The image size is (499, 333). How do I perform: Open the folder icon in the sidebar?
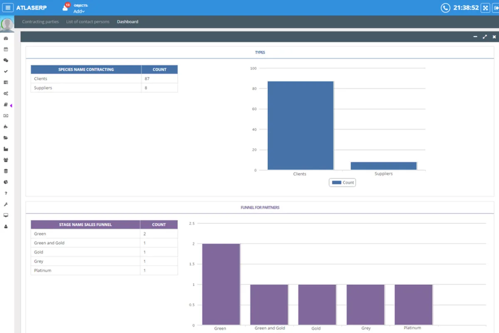6,138
